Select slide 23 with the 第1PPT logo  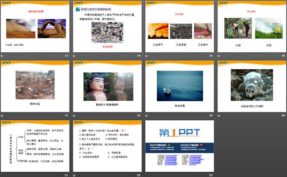point(180,146)
